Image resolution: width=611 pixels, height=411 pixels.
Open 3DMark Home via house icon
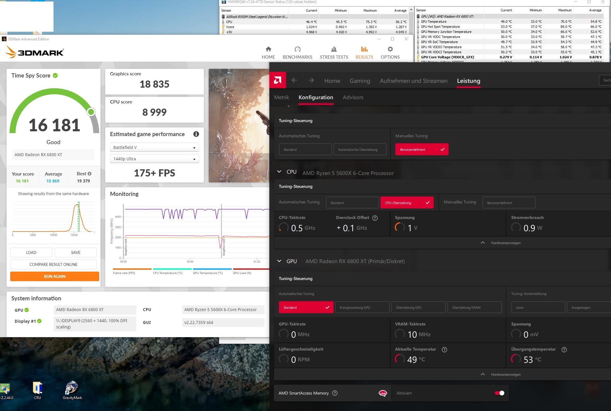(268, 49)
